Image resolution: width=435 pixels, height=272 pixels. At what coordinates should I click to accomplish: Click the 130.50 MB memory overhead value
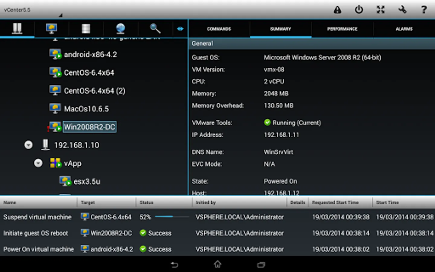(x=279, y=105)
